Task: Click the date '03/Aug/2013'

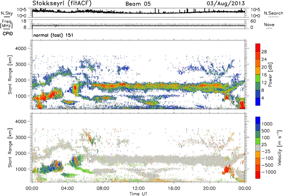Action: tap(226, 4)
